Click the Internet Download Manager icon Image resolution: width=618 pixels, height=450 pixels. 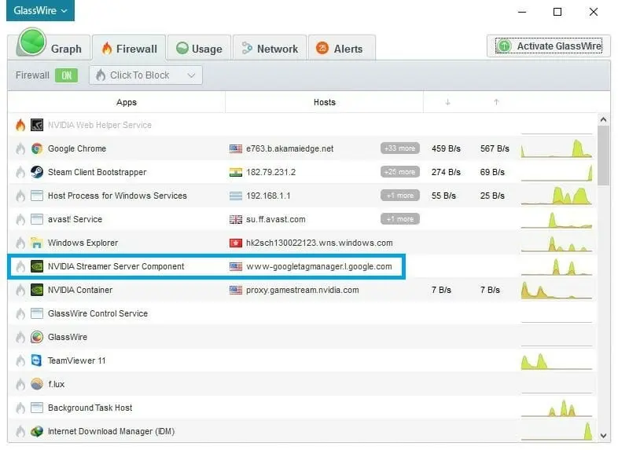(37, 431)
